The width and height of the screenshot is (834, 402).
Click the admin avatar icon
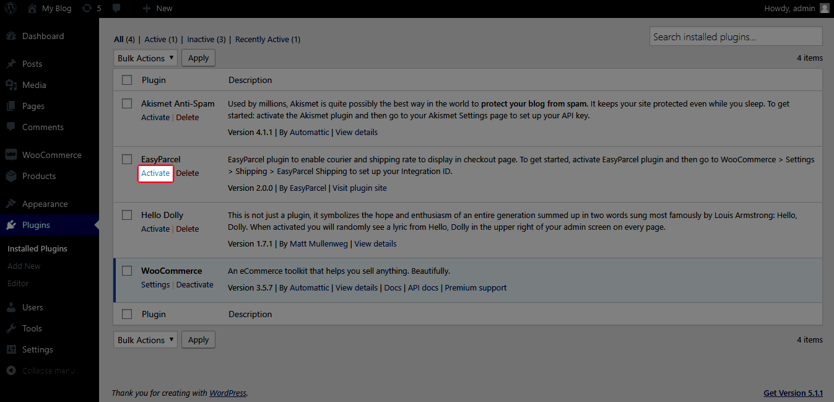824,8
